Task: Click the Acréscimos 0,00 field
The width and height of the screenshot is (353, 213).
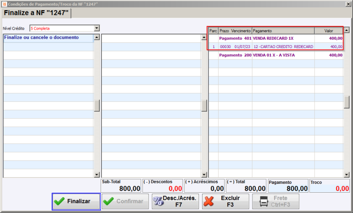Action: (x=204, y=186)
